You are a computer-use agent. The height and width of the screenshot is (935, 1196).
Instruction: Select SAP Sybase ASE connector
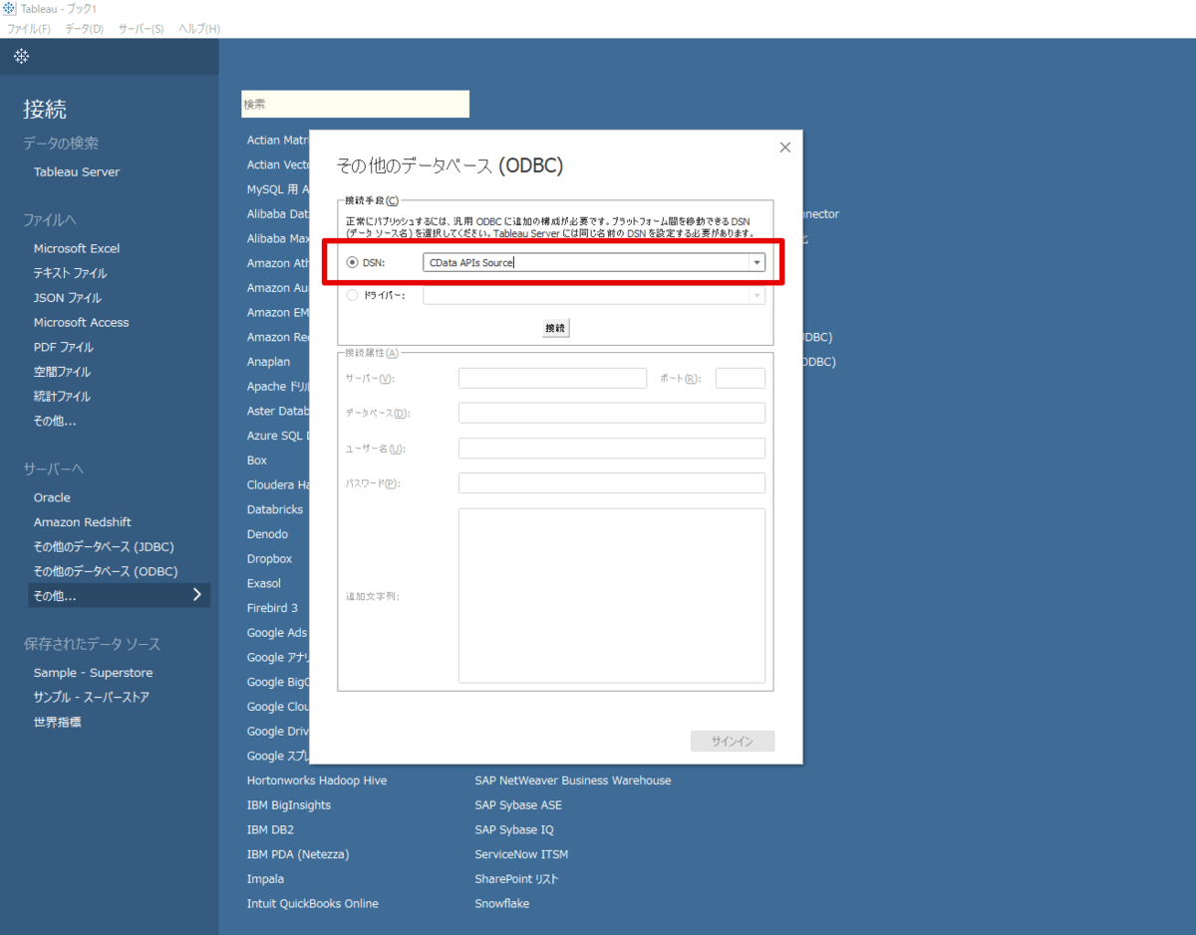coord(518,805)
